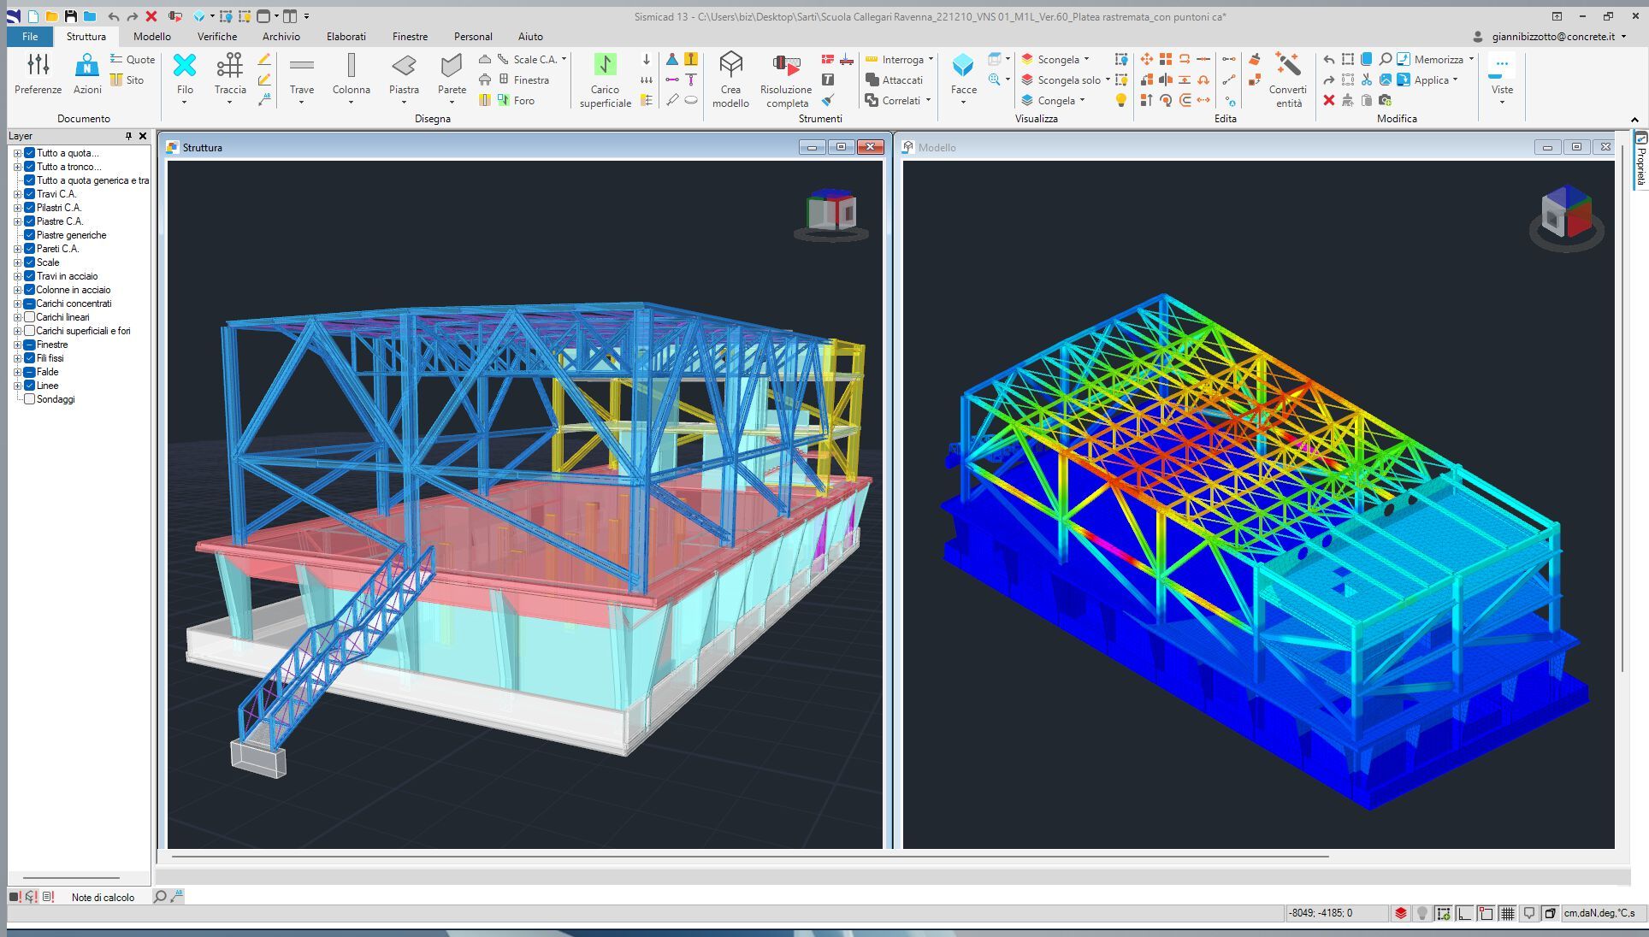The height and width of the screenshot is (937, 1649).
Task: Open the Scongela dropdown arrow
Action: [x=1087, y=59]
